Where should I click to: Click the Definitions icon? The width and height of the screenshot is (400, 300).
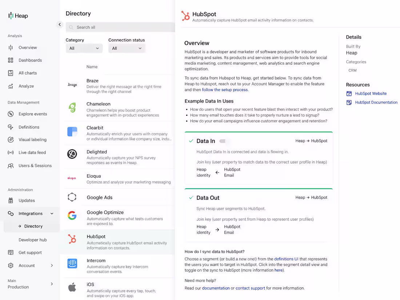click(x=11, y=127)
